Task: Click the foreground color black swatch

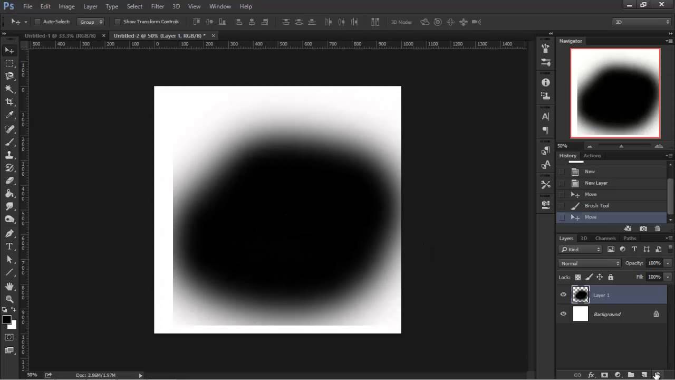Action: pyautogui.click(x=6, y=320)
